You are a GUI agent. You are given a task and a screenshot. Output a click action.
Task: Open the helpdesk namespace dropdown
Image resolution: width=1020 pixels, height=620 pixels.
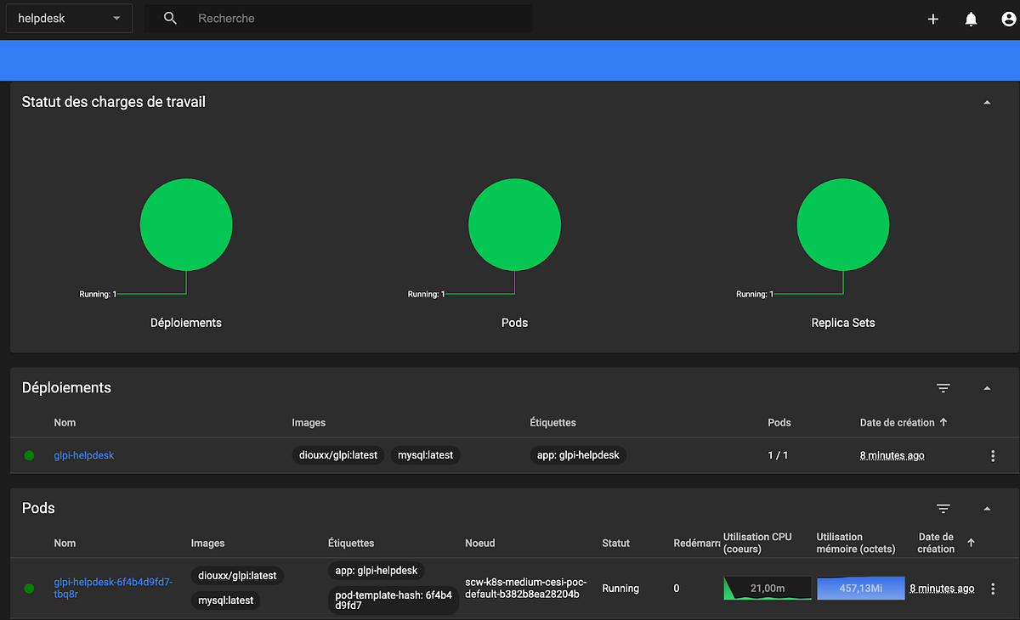click(68, 18)
